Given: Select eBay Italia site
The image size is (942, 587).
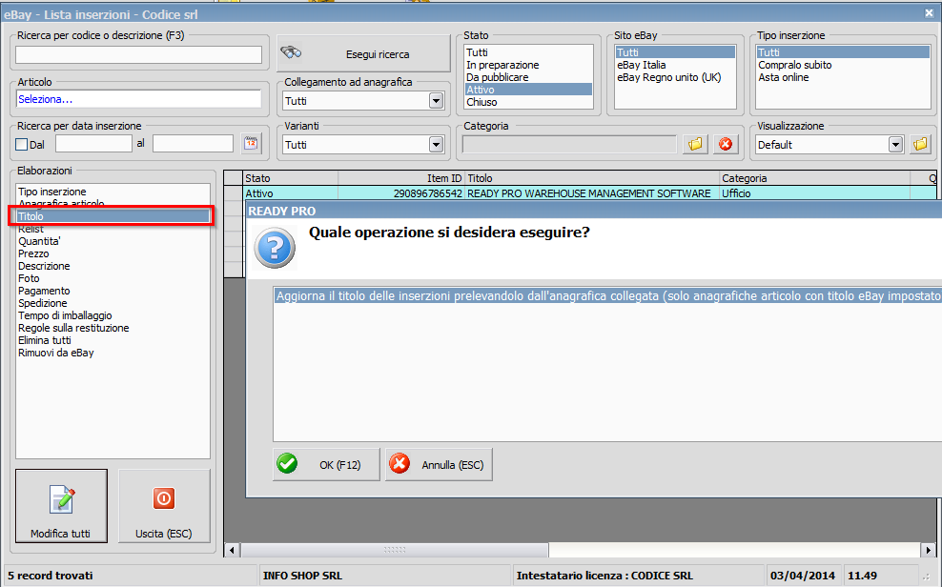Looking at the screenshot, I should pos(675,65).
